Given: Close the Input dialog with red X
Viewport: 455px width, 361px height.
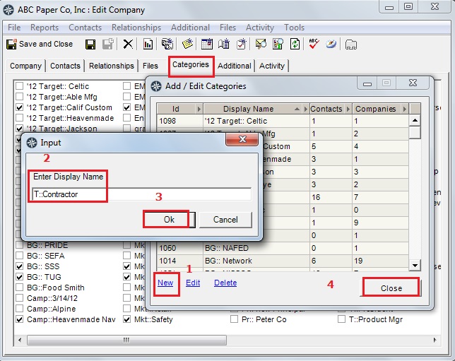Looking at the screenshot, I should pos(242,139).
